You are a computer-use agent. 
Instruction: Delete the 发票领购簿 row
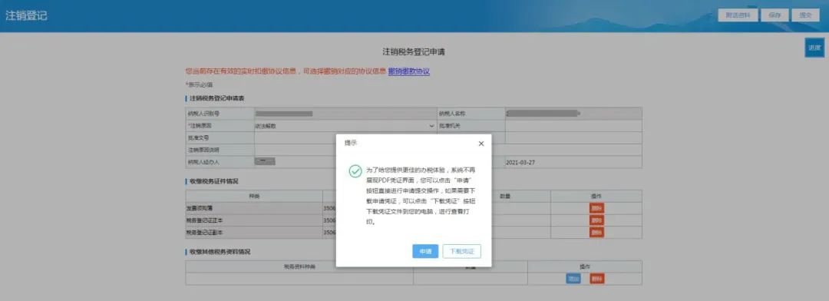tap(596, 208)
